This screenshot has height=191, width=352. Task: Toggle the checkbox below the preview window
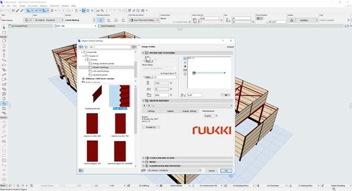click(x=222, y=95)
